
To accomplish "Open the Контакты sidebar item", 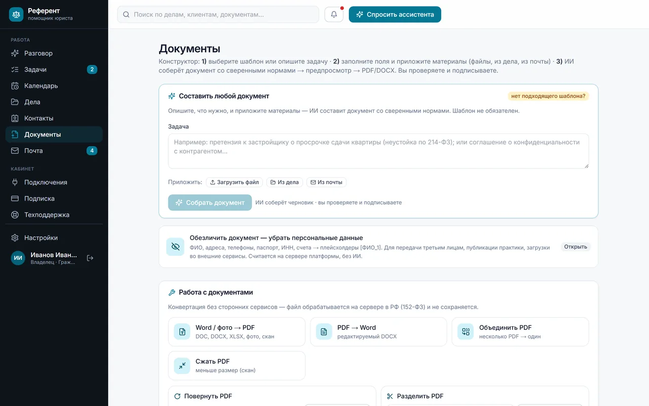I will [x=54, y=118].
